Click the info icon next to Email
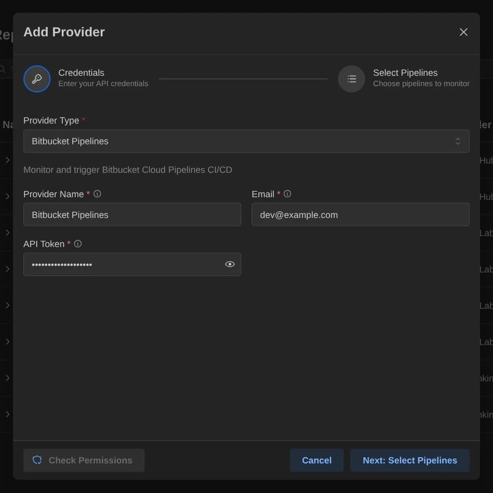 [287, 194]
